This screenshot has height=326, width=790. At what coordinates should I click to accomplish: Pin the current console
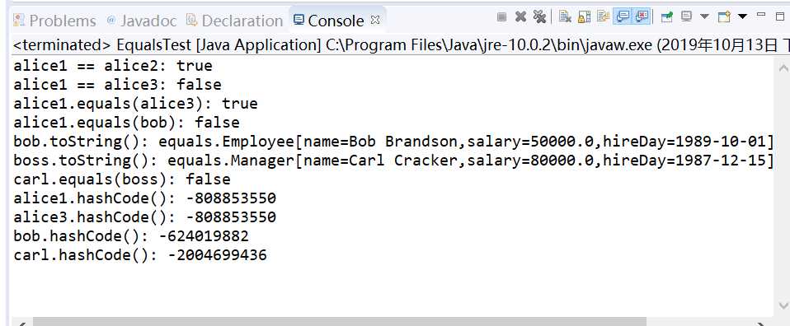pyautogui.click(x=667, y=17)
